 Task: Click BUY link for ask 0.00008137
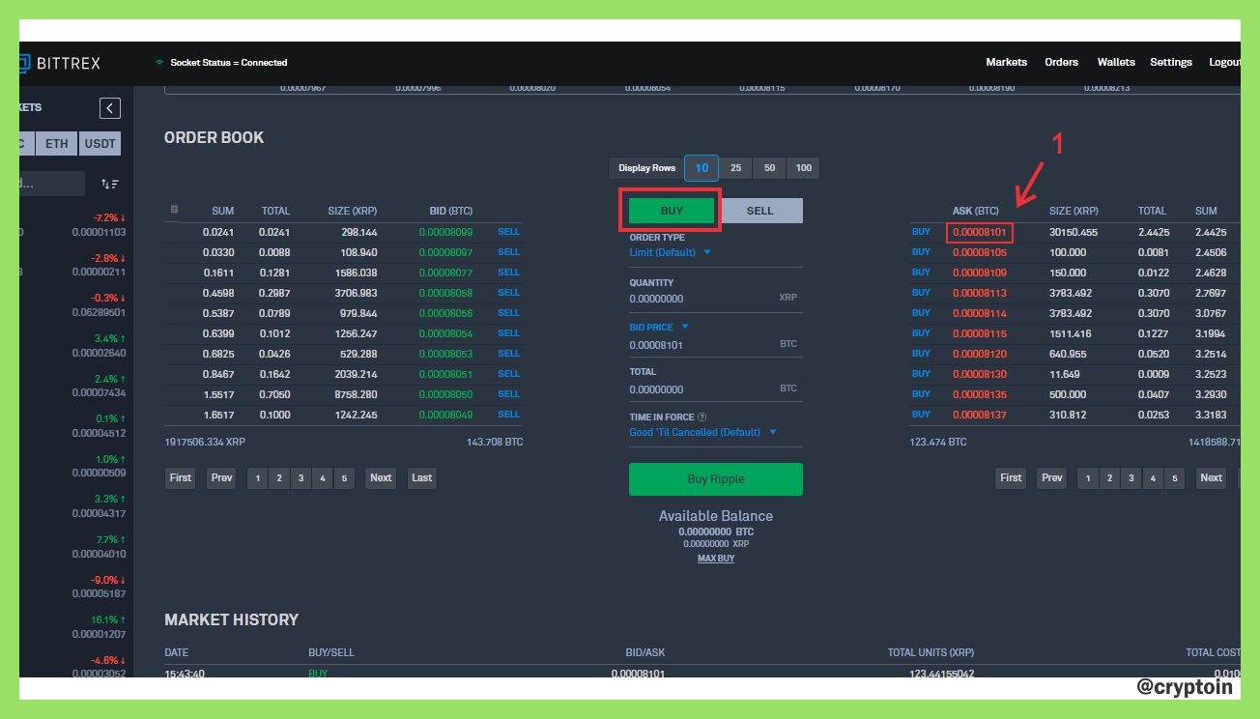coord(921,415)
